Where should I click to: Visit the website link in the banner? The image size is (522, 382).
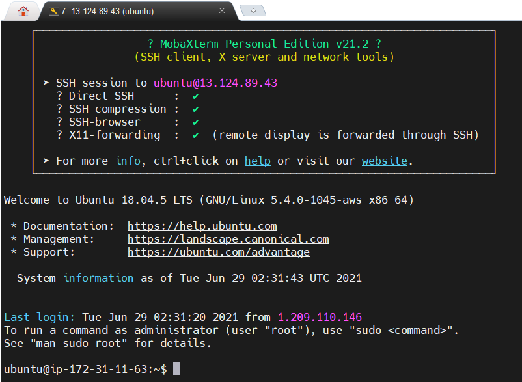(x=385, y=161)
